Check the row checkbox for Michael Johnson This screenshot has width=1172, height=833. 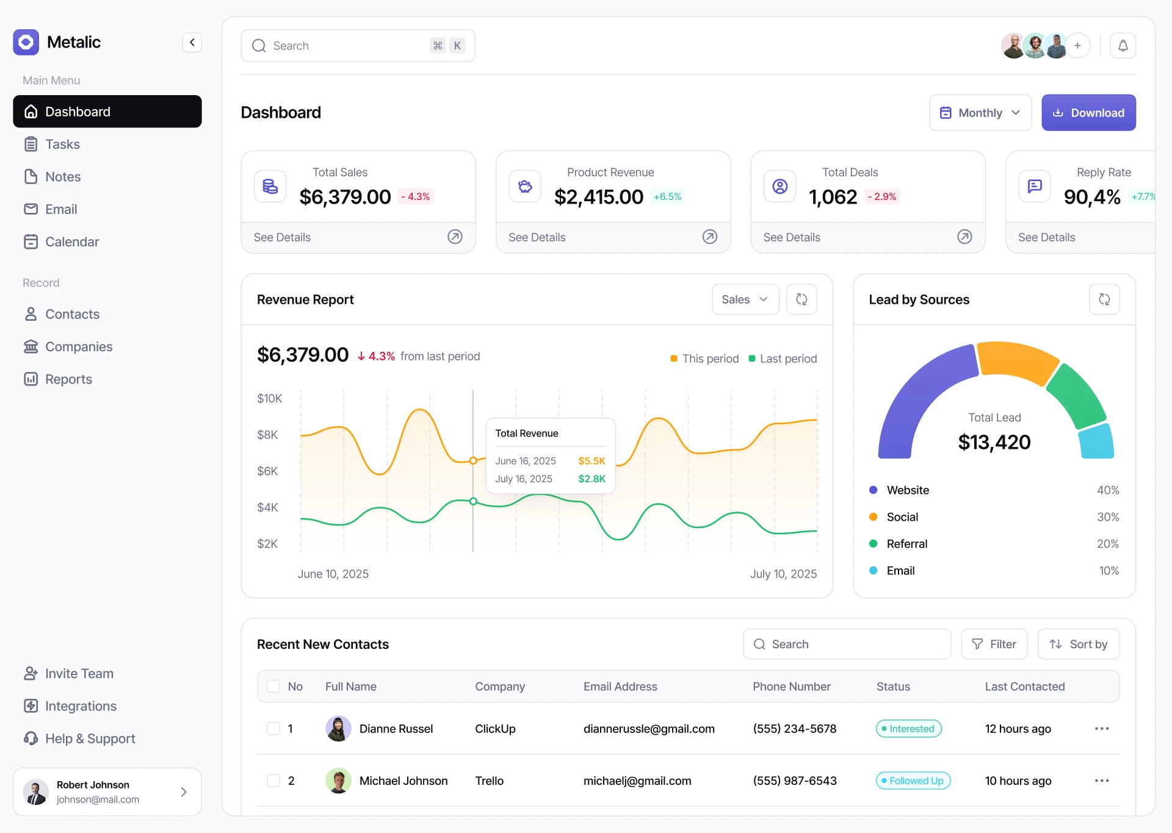coord(273,781)
